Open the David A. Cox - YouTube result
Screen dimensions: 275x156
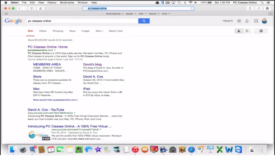46,110
